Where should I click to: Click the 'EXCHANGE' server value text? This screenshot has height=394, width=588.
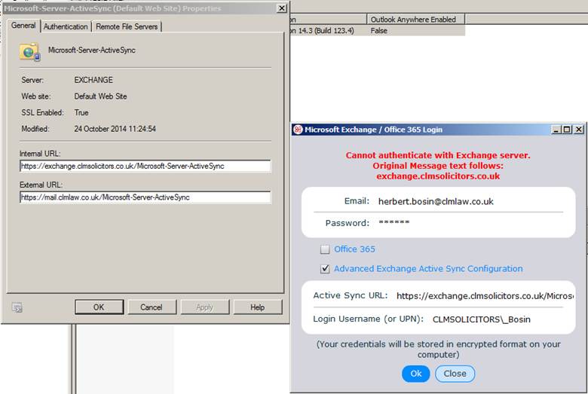[93, 80]
